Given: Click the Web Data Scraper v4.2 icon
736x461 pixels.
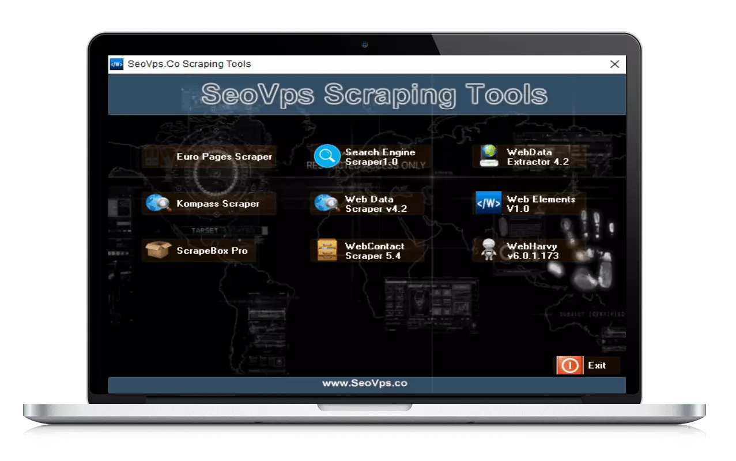Looking at the screenshot, I should pos(327,203).
